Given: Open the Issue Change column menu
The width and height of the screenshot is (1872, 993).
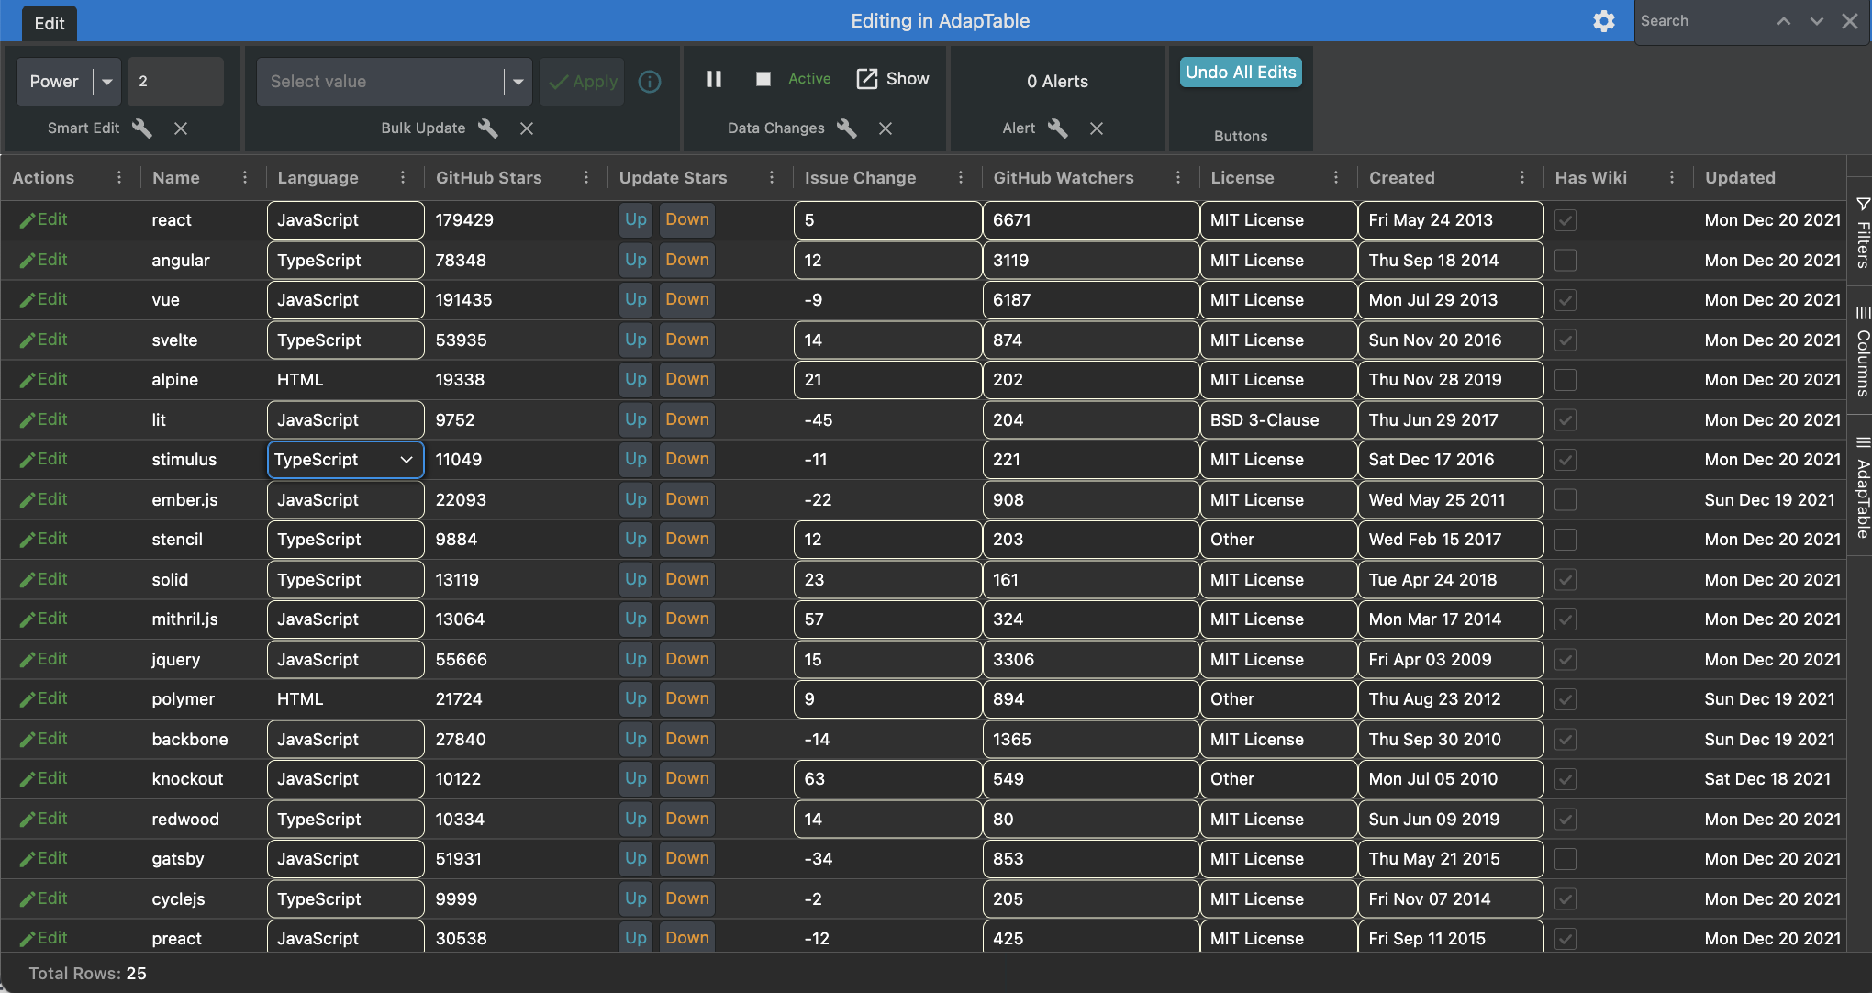Looking at the screenshot, I should [x=961, y=177].
